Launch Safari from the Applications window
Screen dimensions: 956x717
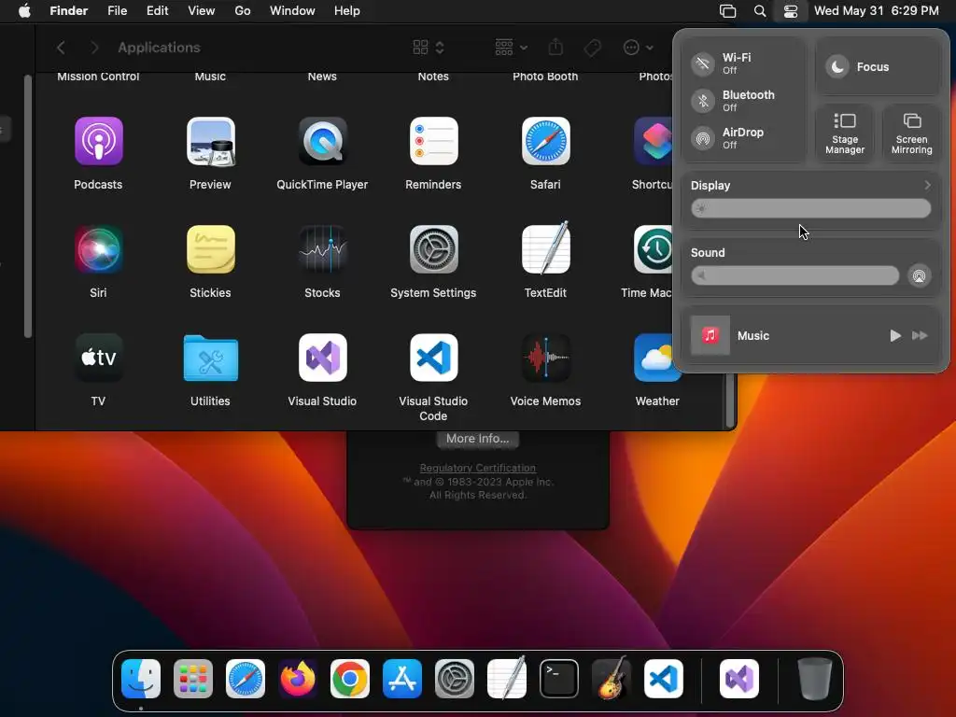tap(545, 142)
